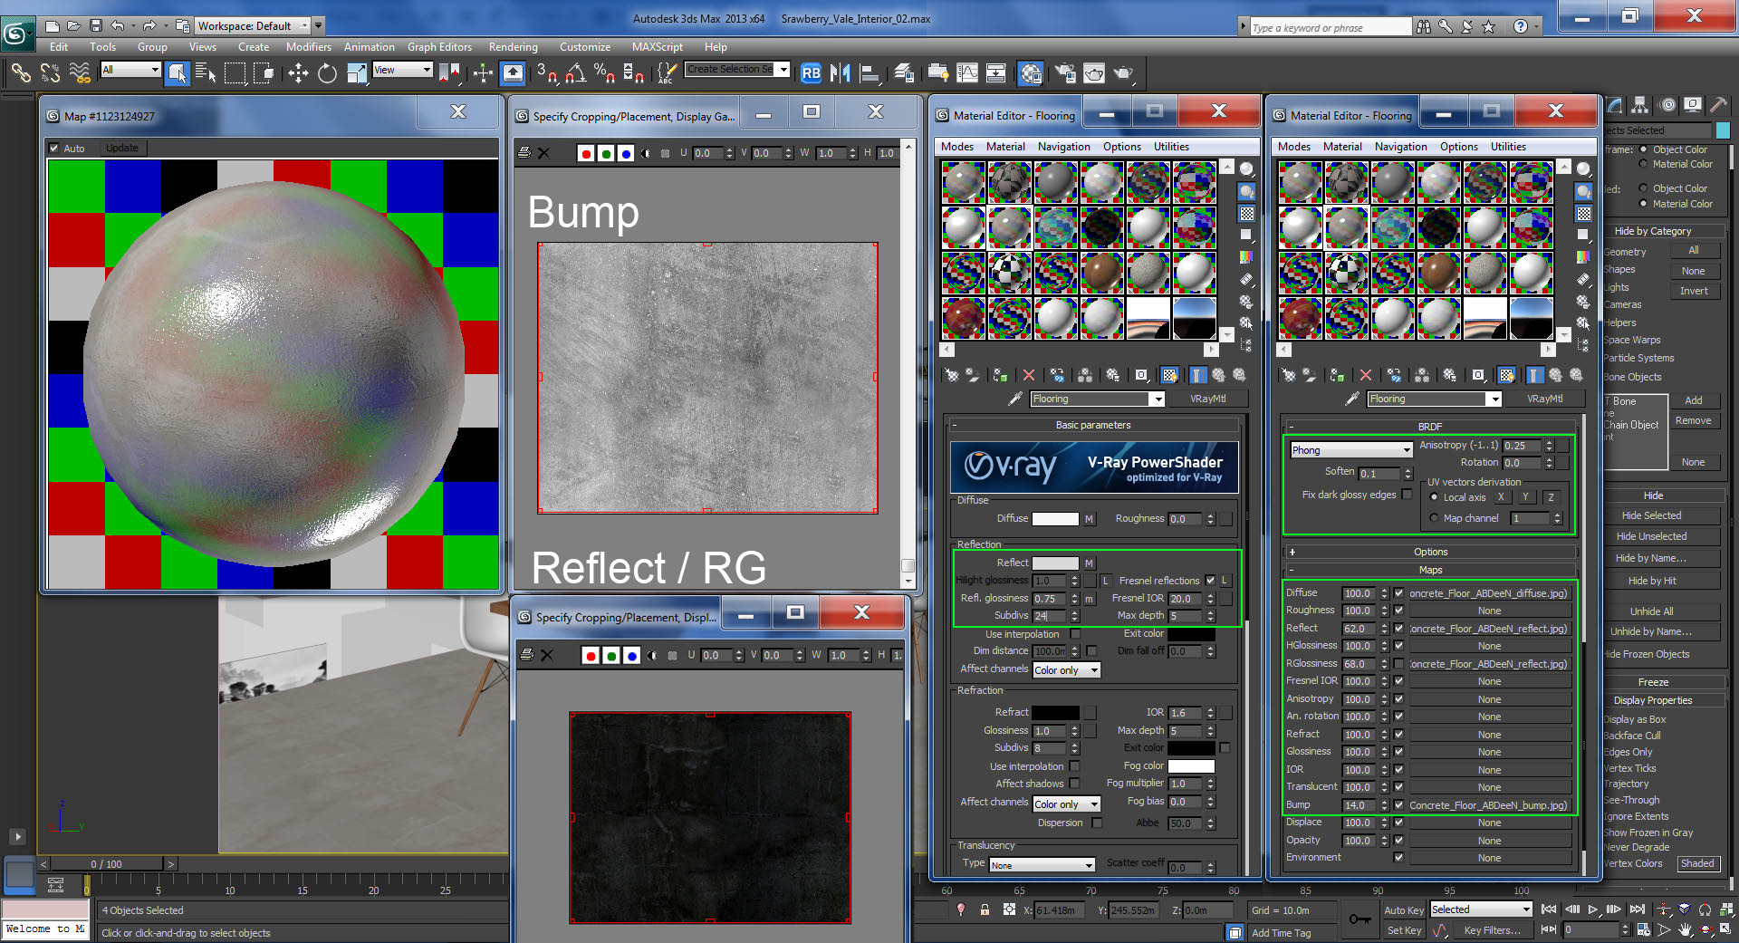Toggle red channel in Bump cropping window
1739x943 pixels.
point(586,154)
